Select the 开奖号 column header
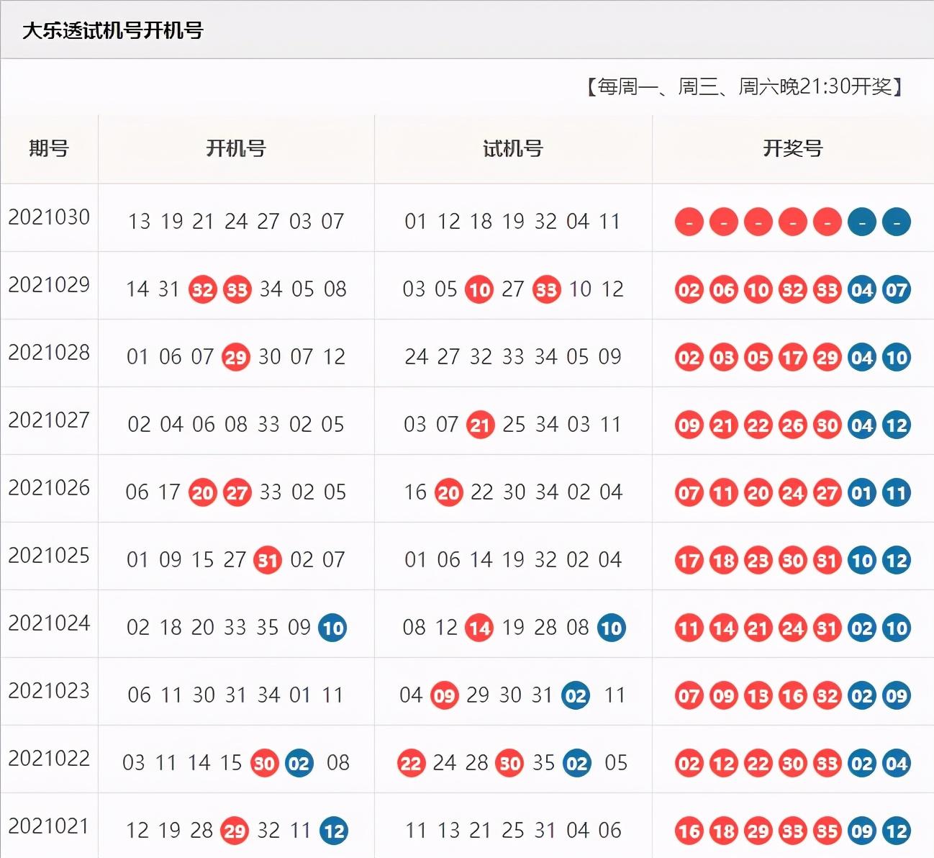 (793, 148)
